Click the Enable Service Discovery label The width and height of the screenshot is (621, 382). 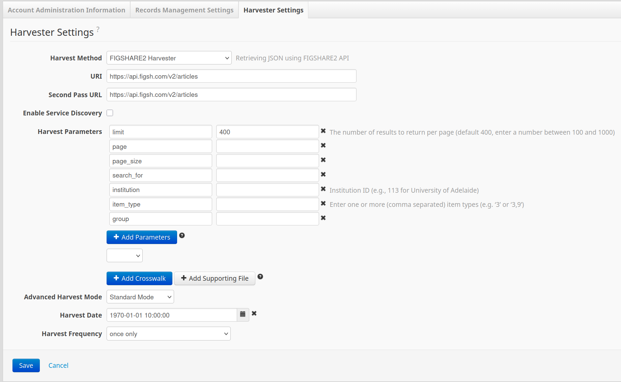tap(62, 113)
